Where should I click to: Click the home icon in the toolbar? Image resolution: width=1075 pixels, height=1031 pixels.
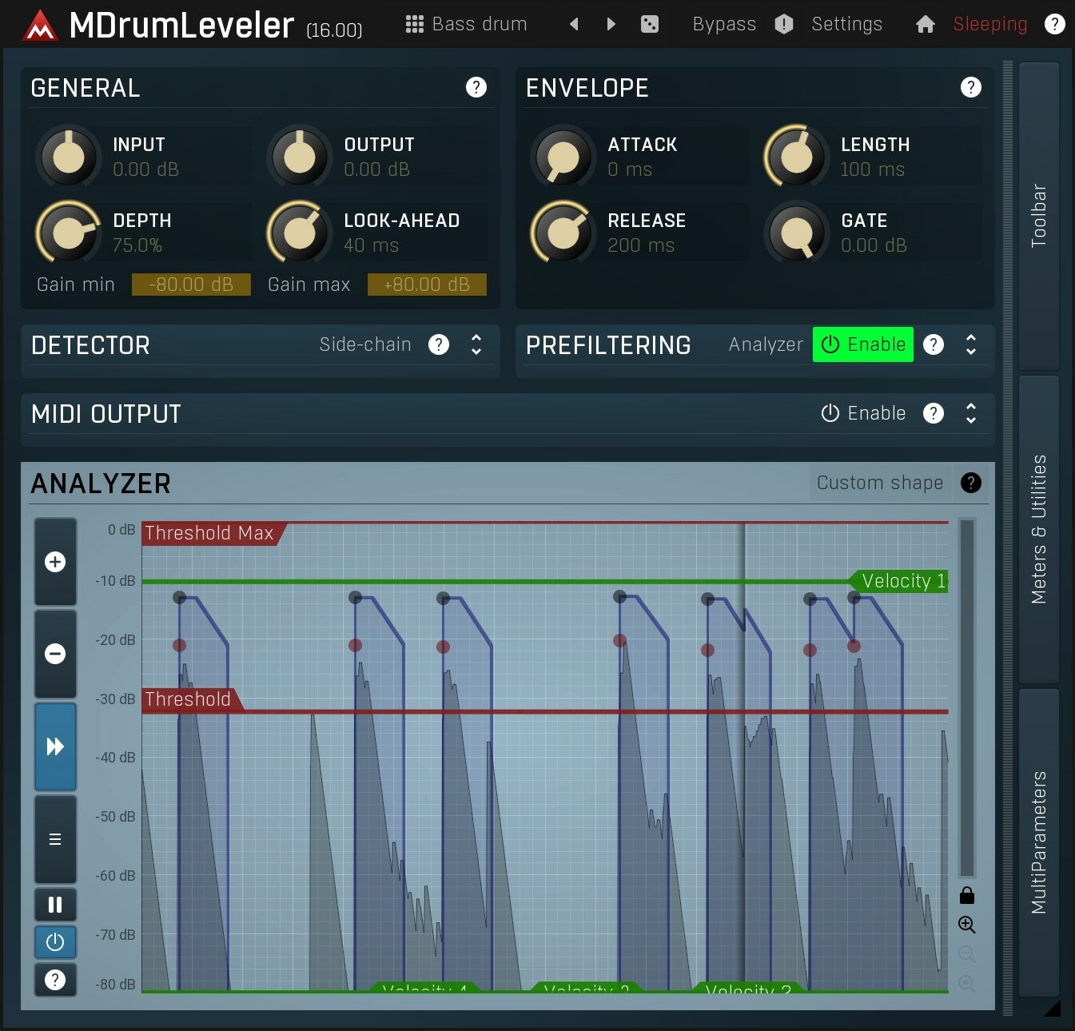pyautogui.click(x=925, y=24)
